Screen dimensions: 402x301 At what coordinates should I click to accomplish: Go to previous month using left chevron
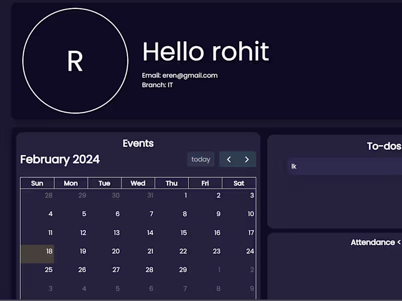(x=229, y=160)
